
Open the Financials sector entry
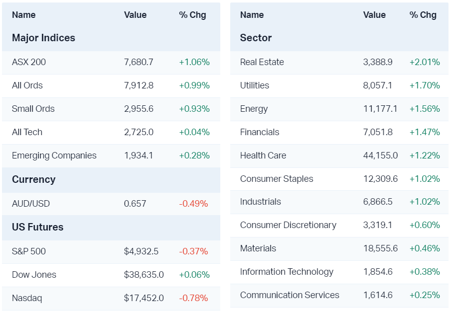pos(259,132)
